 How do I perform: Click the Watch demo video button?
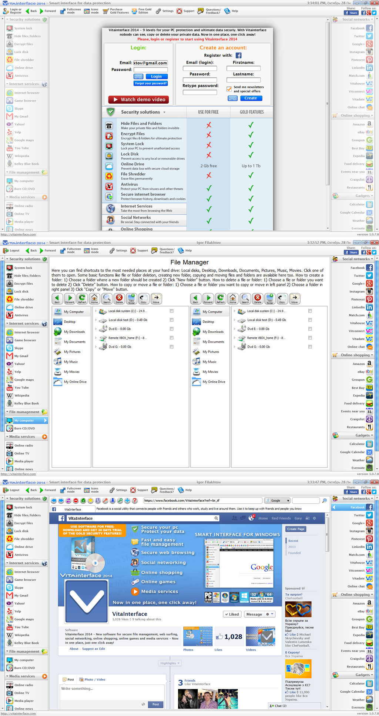tap(139, 100)
